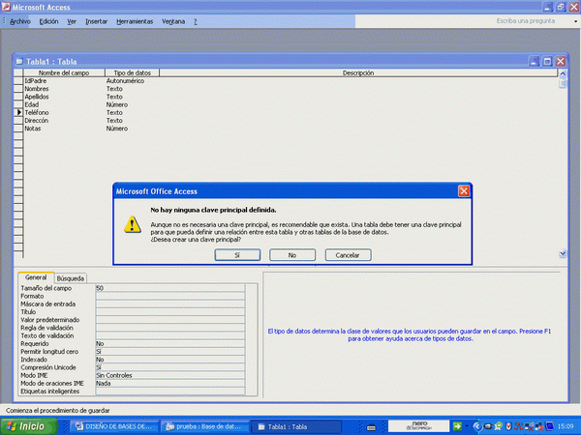Close the Microsoft Office Access warning dialog
The image size is (581, 435).
(x=464, y=191)
